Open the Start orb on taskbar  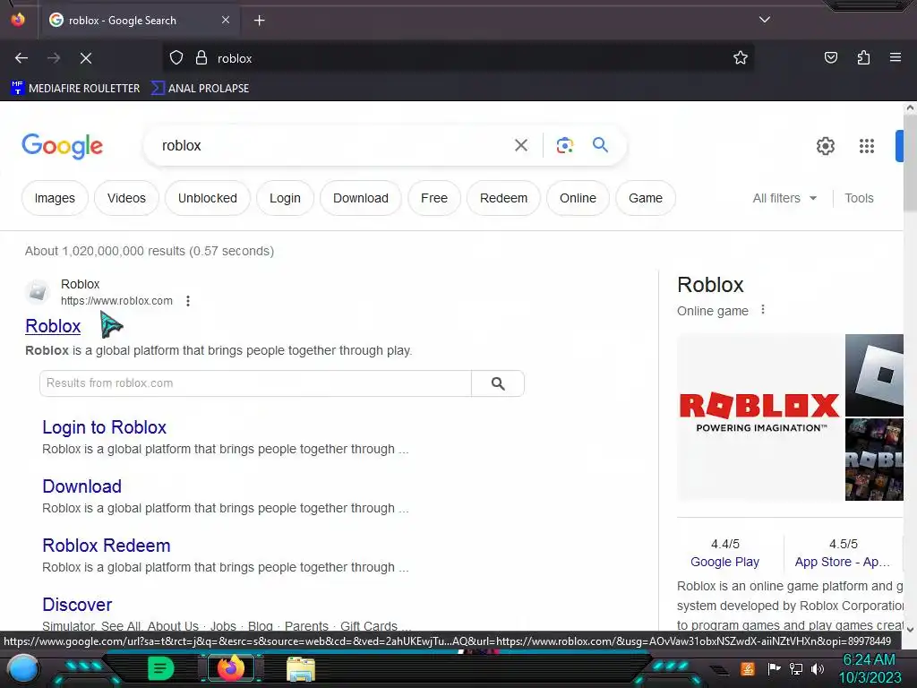click(22, 669)
